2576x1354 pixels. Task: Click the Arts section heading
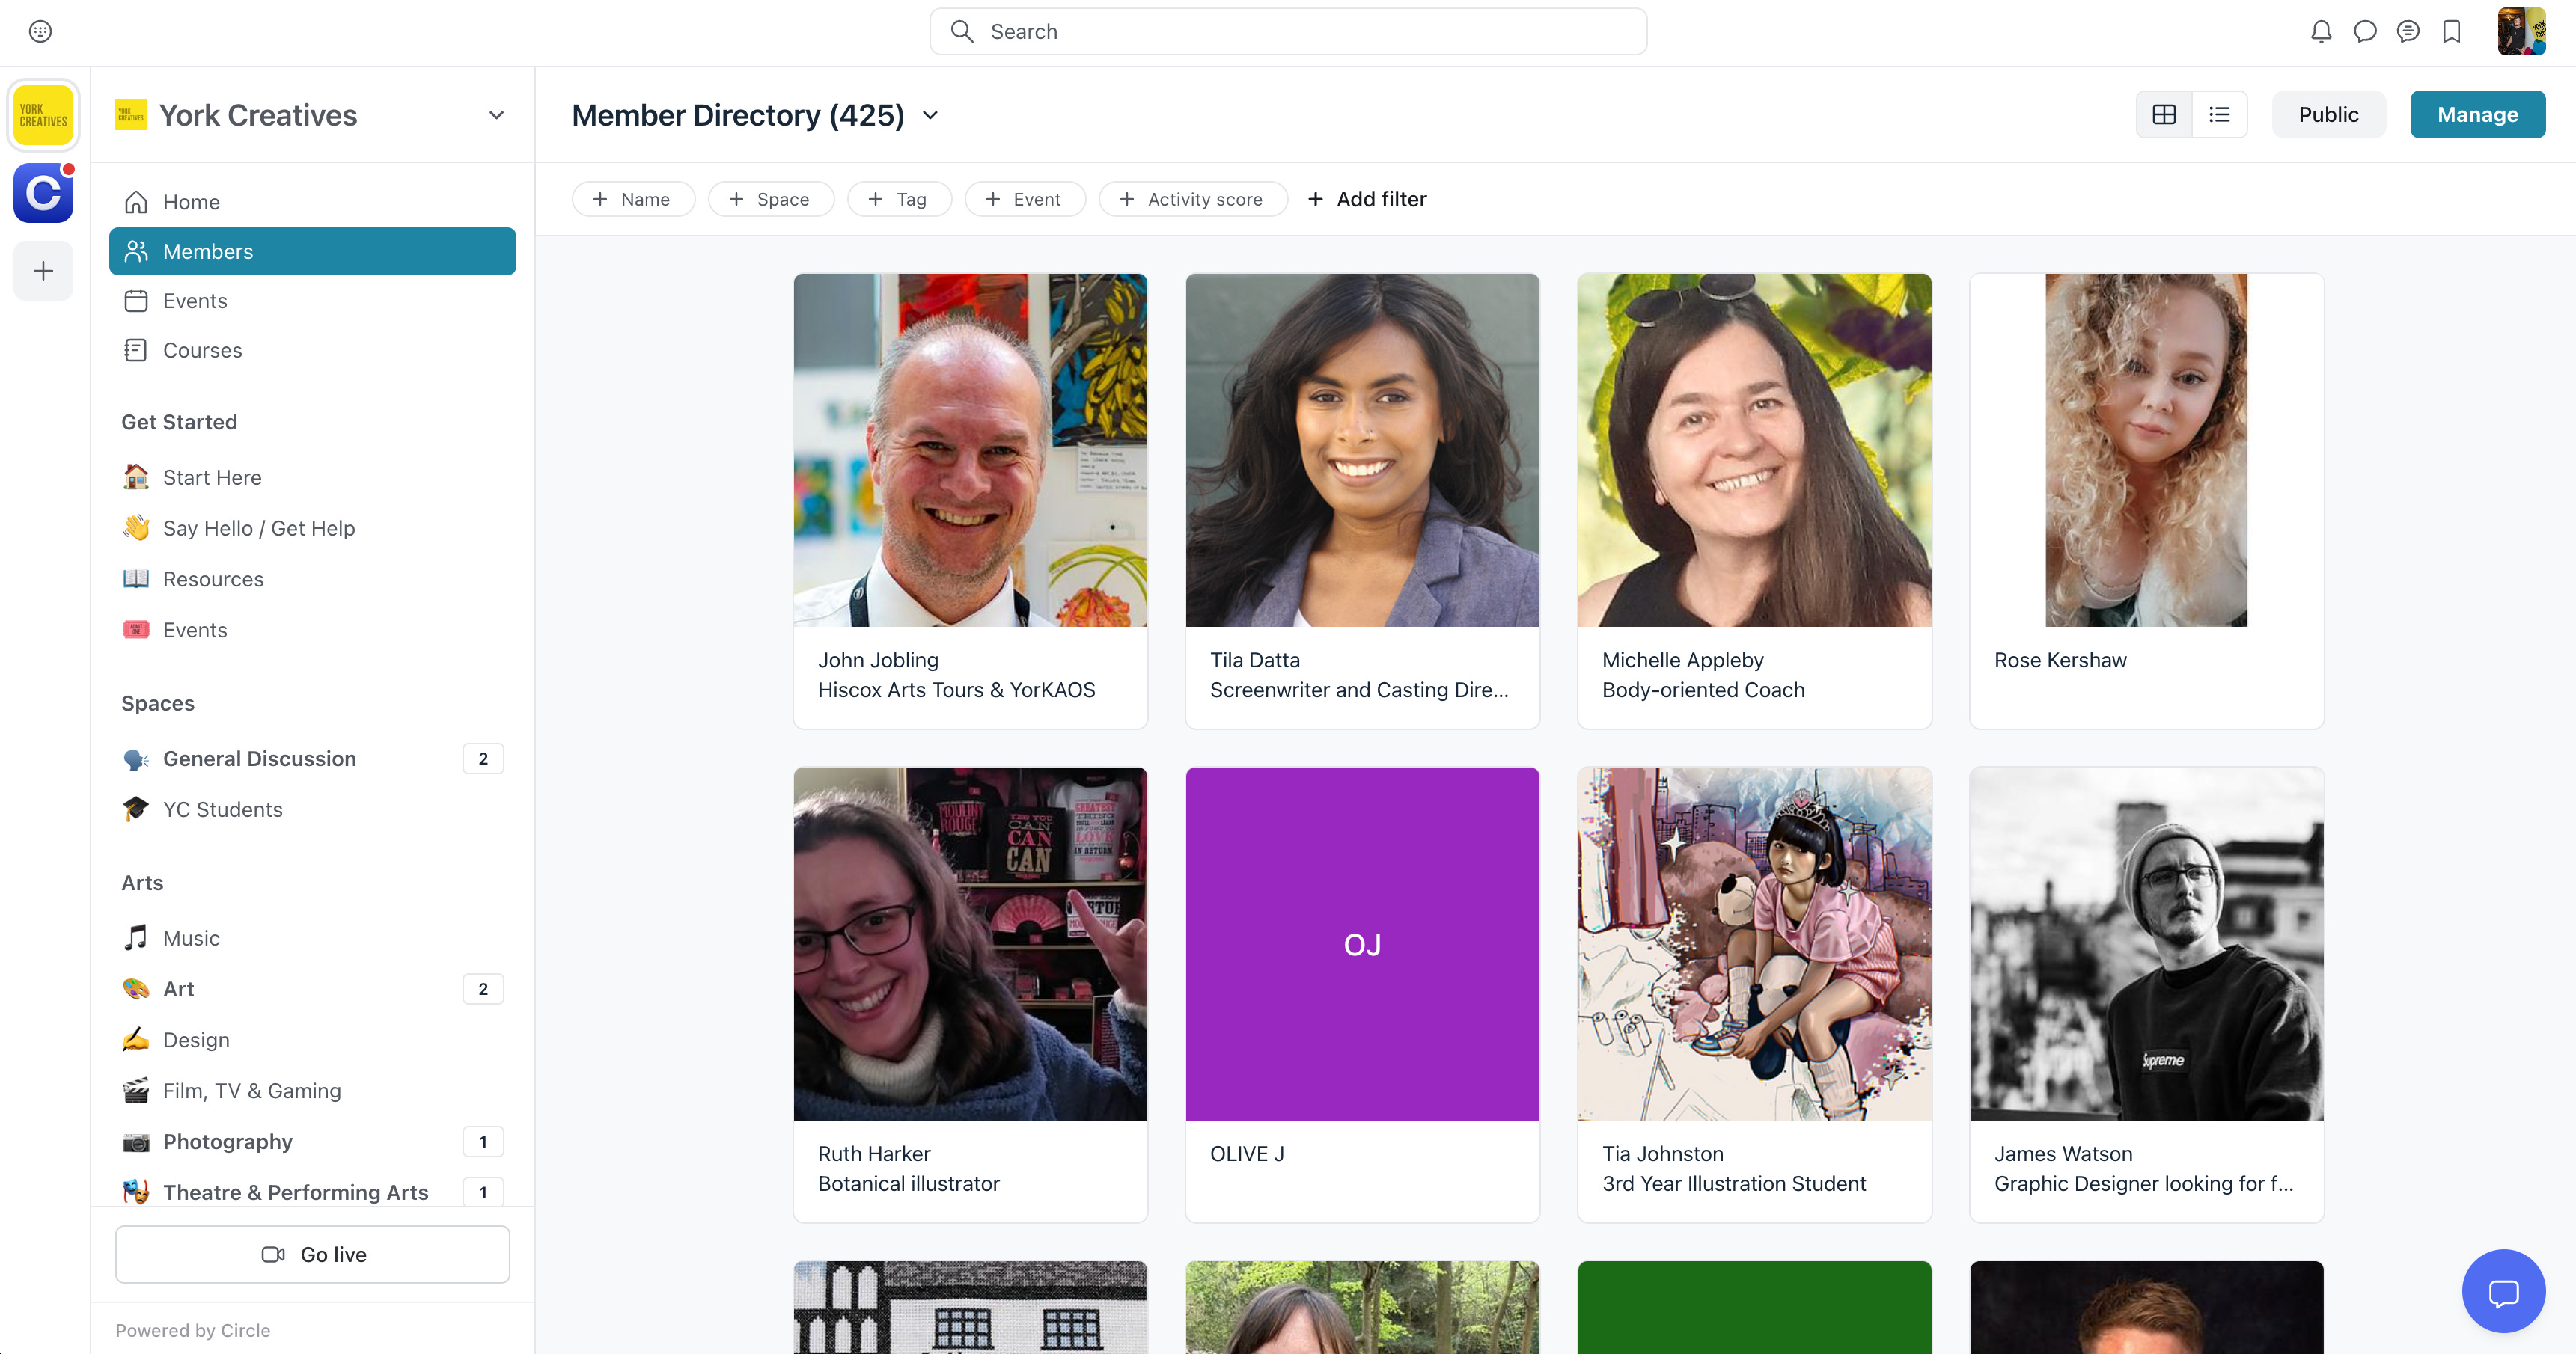142,883
